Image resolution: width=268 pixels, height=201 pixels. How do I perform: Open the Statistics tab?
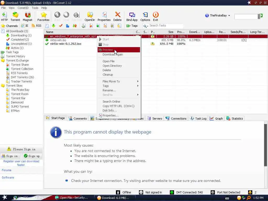coord(235,119)
